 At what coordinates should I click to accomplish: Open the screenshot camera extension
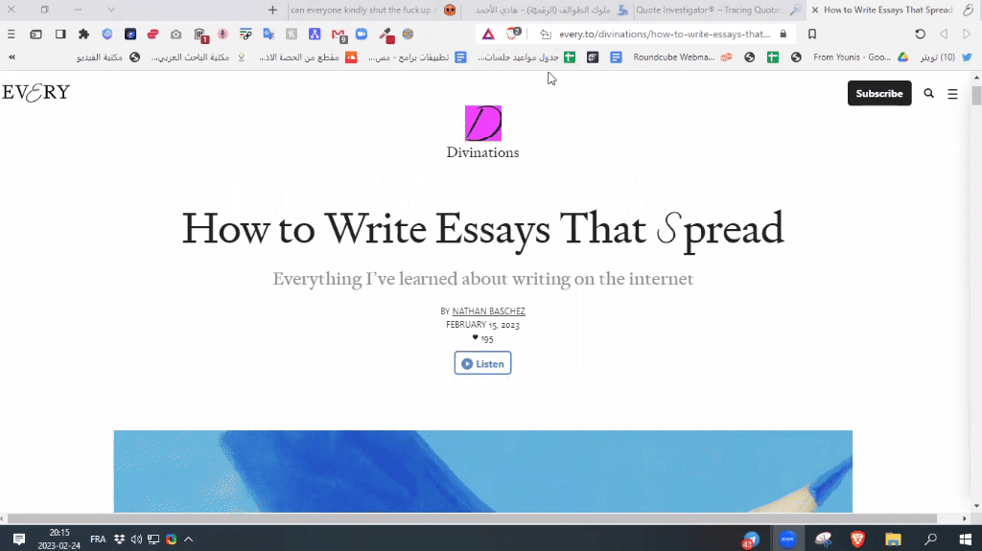click(176, 34)
